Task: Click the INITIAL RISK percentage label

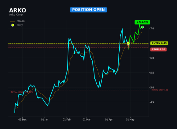Action: 22,92
